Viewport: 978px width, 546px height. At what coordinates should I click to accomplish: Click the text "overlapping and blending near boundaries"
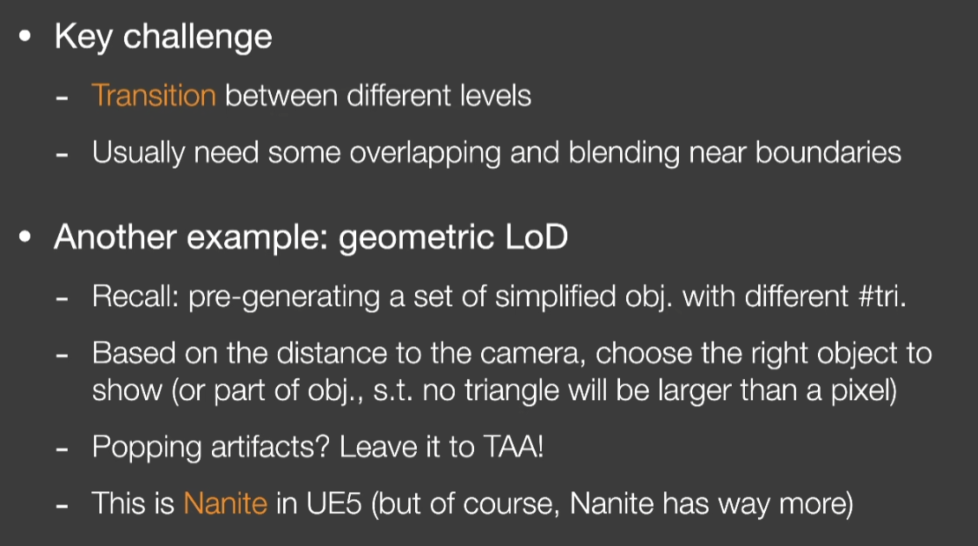pos(625,153)
